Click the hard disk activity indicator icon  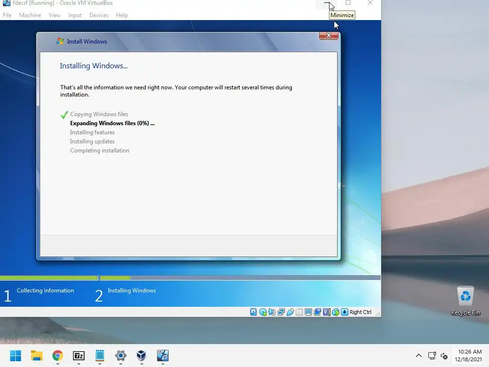pos(254,312)
